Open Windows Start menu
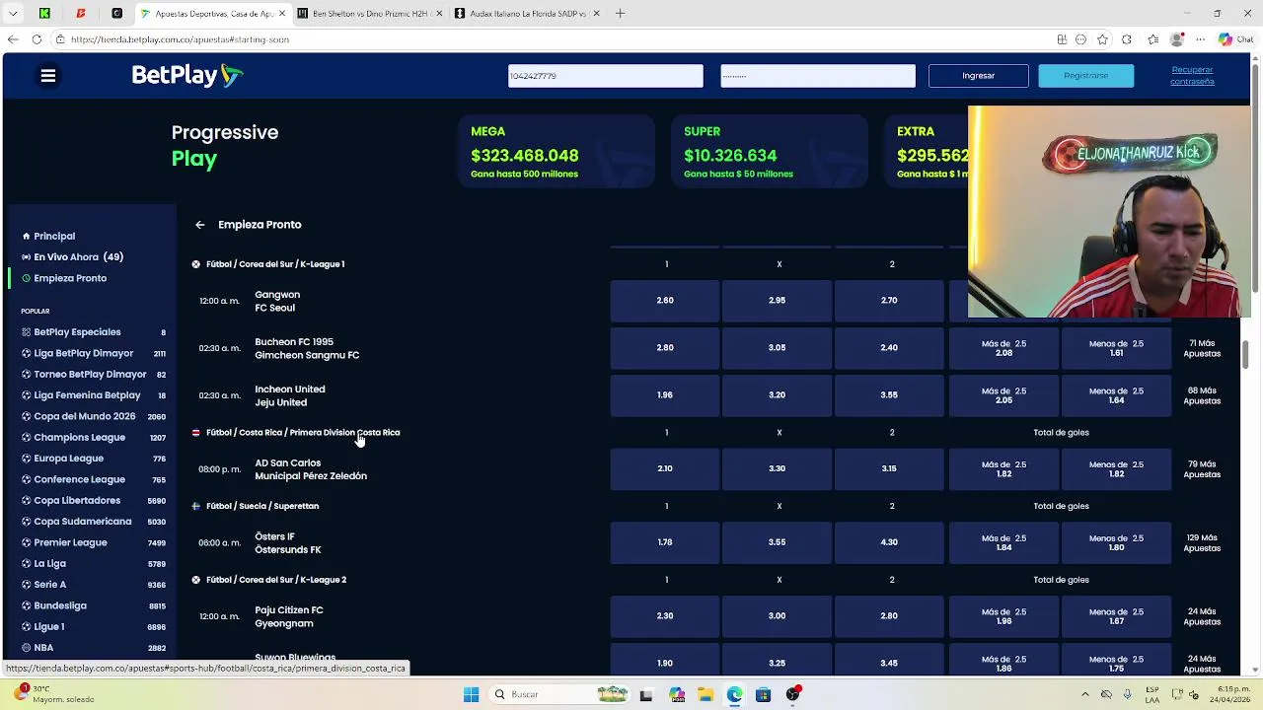This screenshot has width=1263, height=710. coord(471,694)
